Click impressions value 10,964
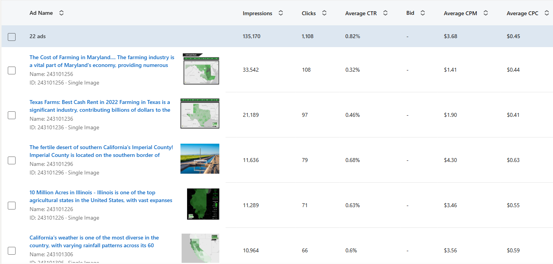 coord(251,250)
